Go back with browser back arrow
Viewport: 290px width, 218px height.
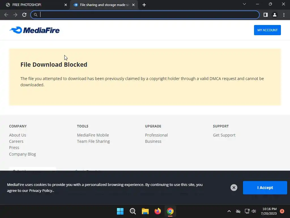pos(6,15)
